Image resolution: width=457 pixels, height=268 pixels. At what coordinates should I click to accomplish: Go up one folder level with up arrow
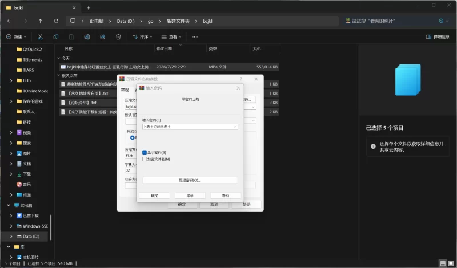pos(40,21)
